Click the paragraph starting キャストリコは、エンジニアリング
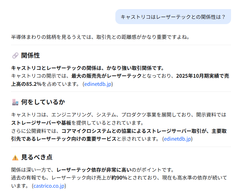The width and height of the screenshot is (248, 193). pos(119,119)
